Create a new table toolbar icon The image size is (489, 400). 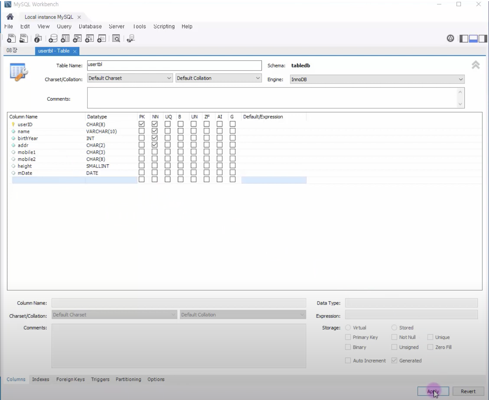[65, 38]
